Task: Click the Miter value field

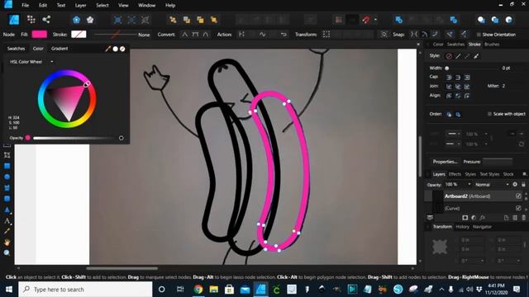Action: tap(504, 86)
